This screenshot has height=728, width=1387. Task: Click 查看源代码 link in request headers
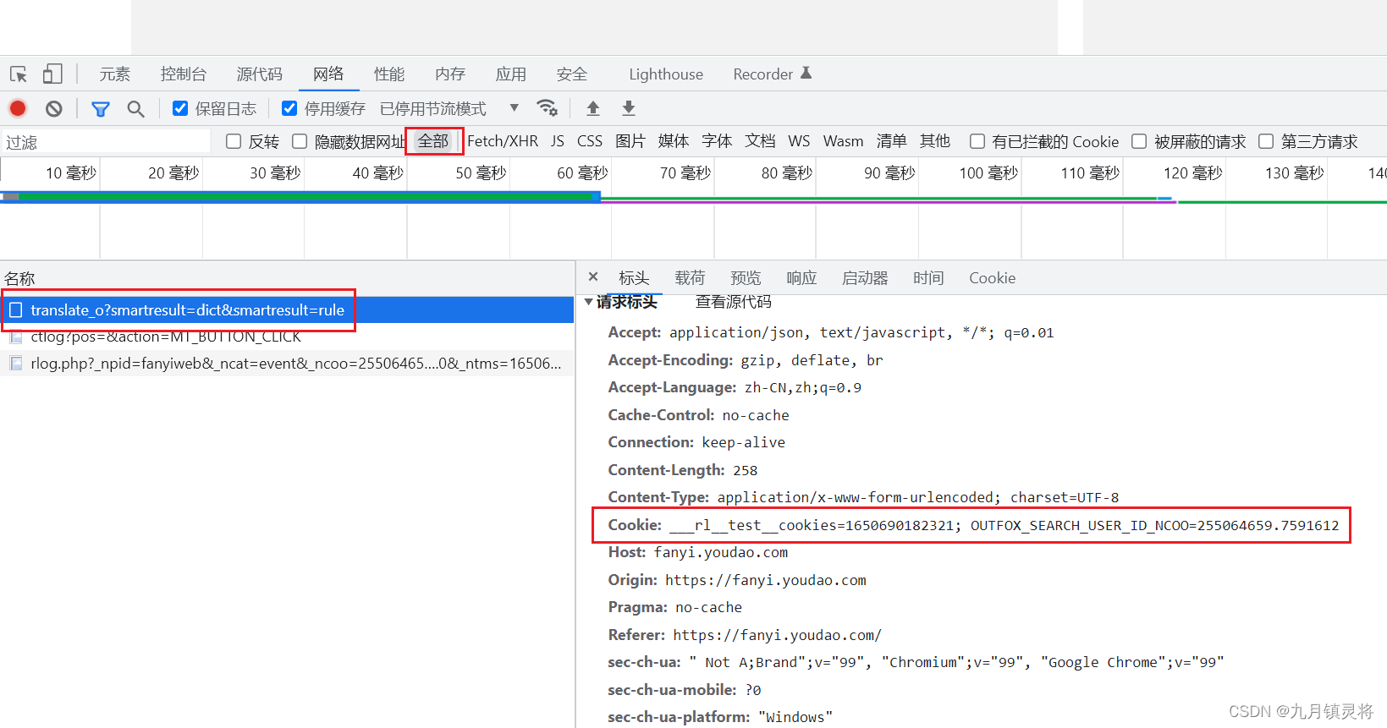[x=733, y=302]
